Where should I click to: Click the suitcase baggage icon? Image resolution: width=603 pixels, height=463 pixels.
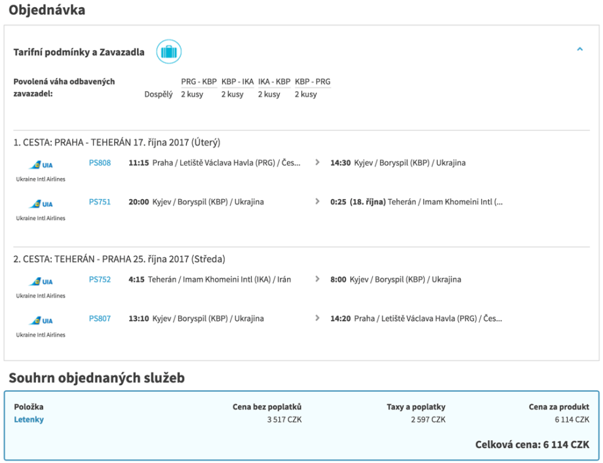[168, 52]
